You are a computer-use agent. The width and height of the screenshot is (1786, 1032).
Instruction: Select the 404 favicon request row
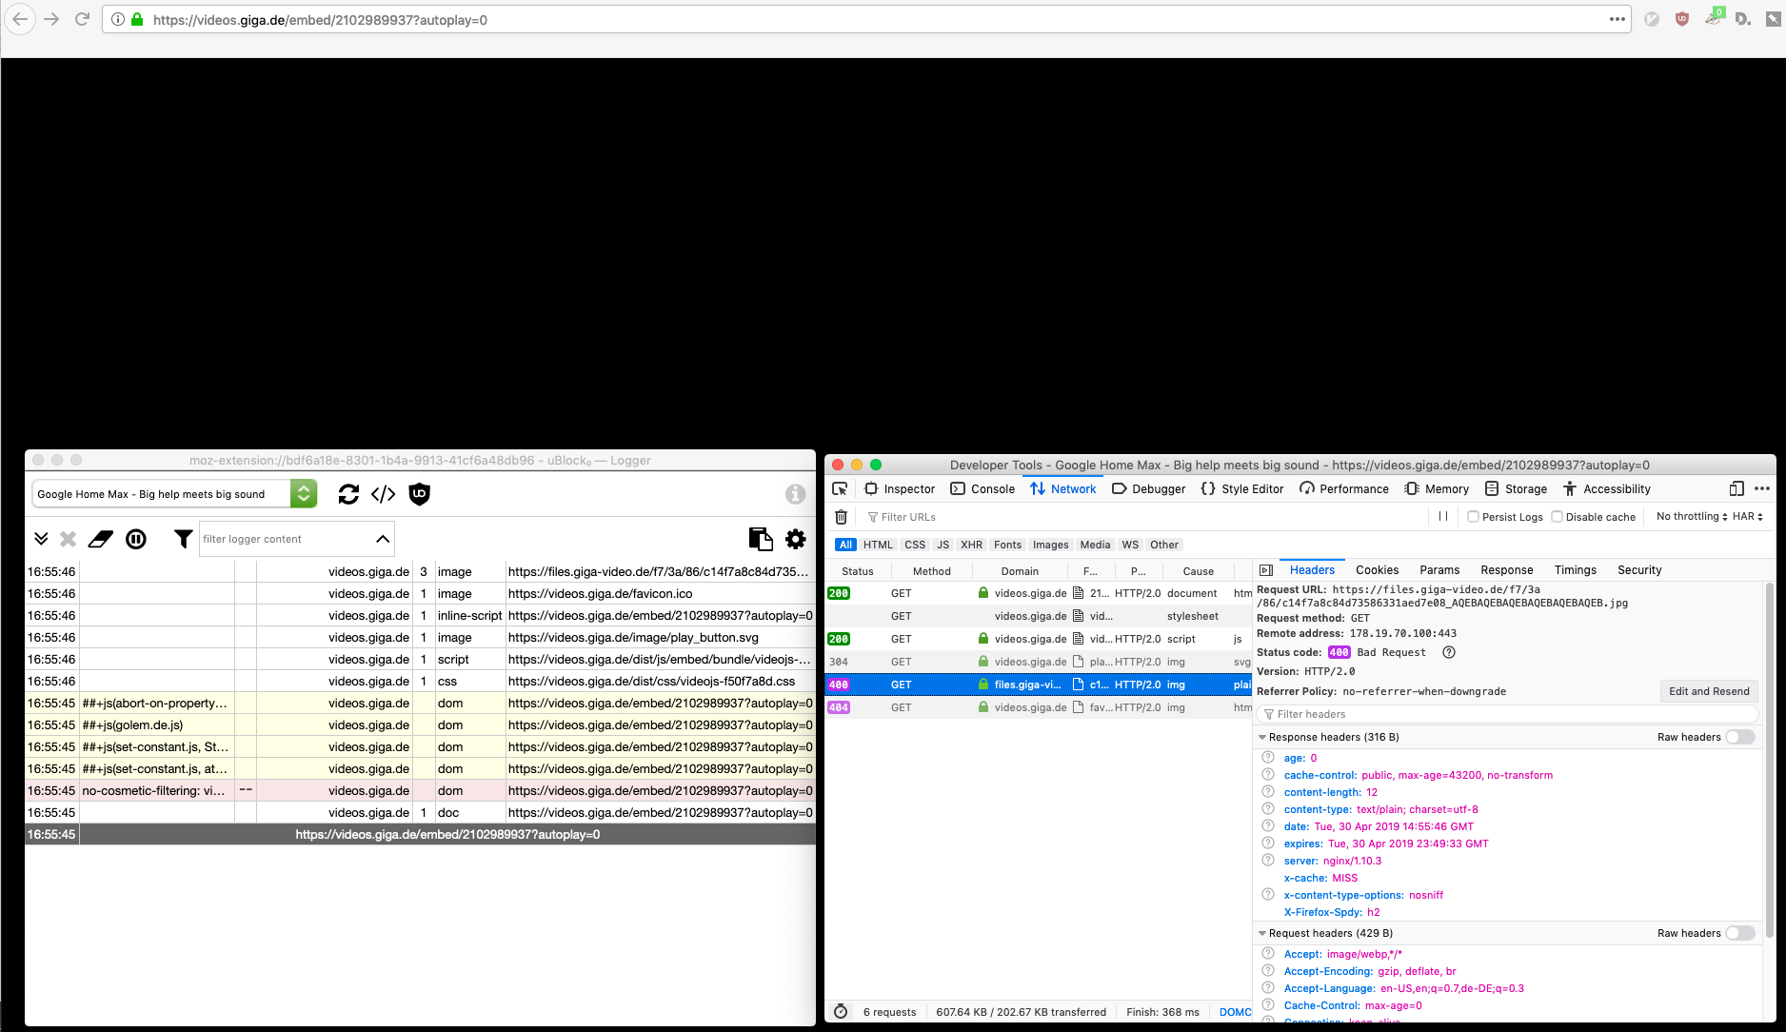1038,707
